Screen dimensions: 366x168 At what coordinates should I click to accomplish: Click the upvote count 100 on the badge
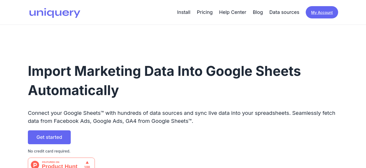click(x=87, y=167)
